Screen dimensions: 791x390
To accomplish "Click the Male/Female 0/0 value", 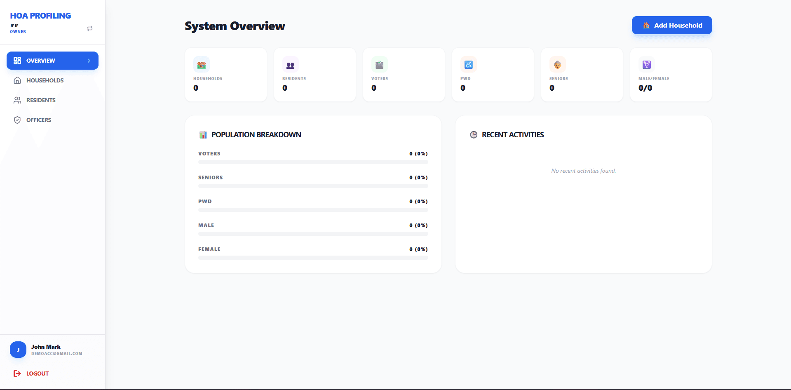I will point(645,88).
